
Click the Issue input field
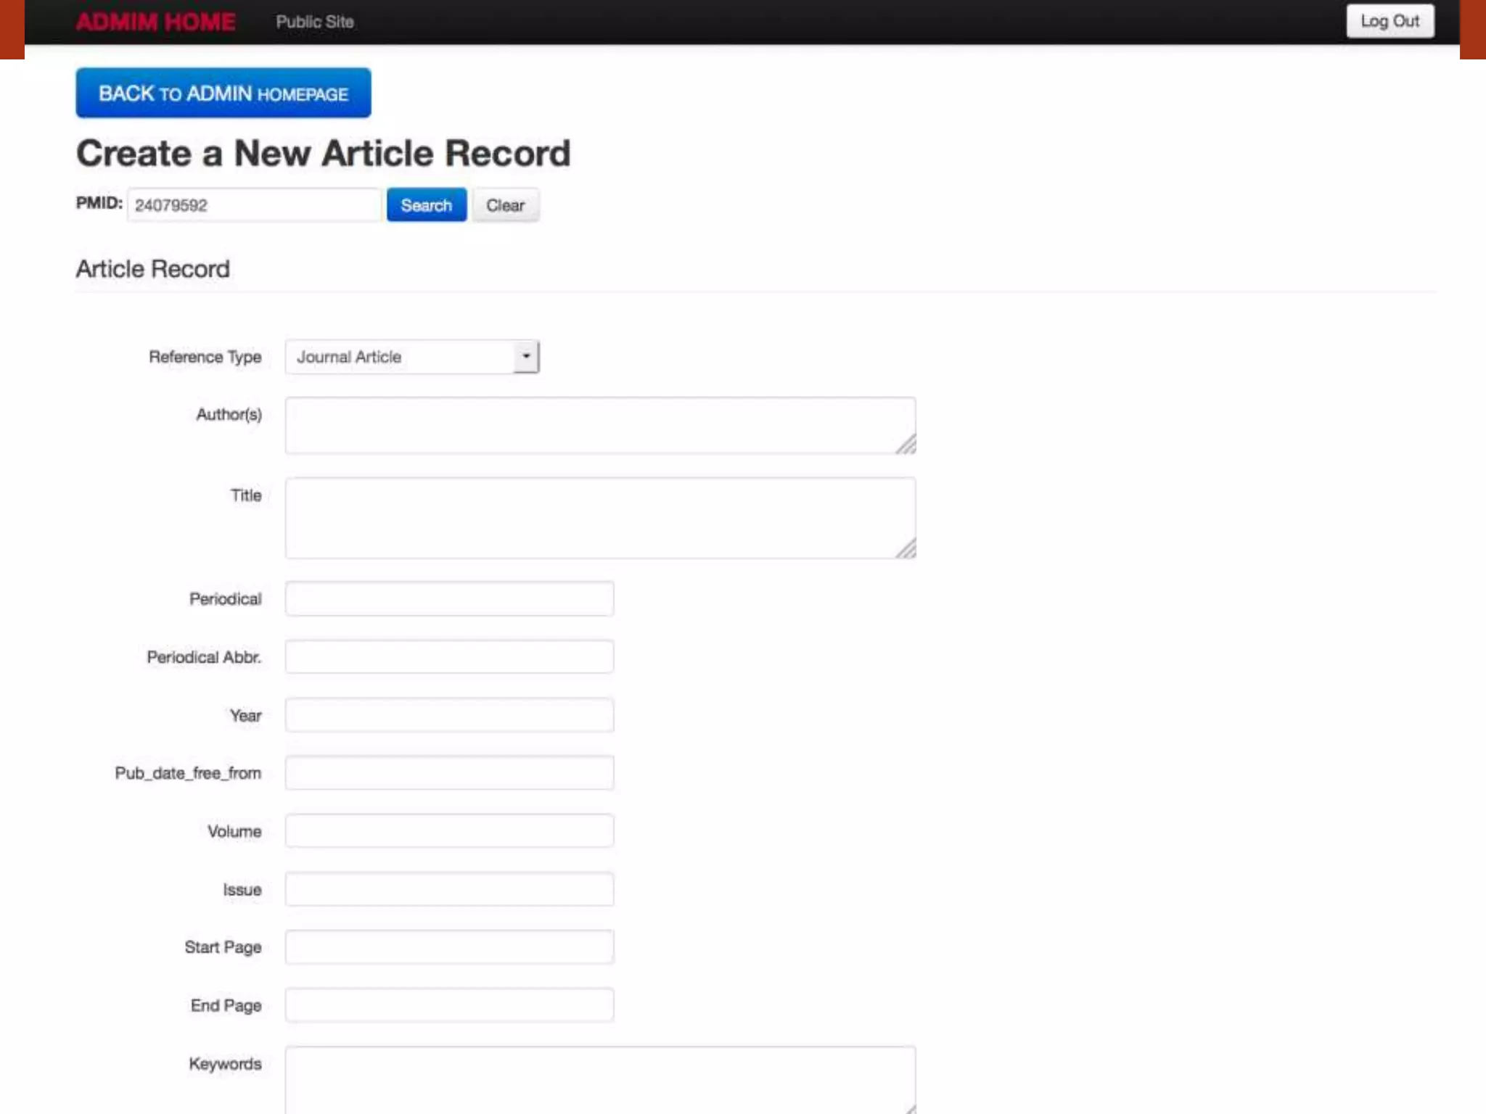point(449,888)
